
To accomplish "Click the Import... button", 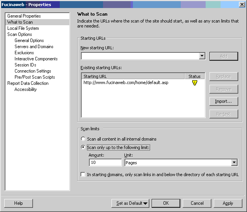I will click(223, 101).
